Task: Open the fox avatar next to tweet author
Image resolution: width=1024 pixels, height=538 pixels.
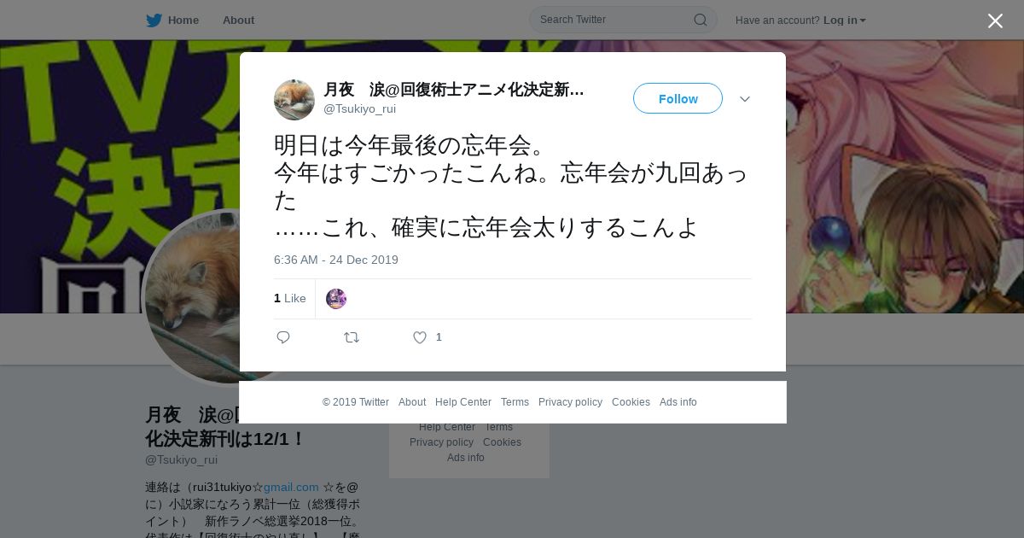Action: click(x=294, y=100)
